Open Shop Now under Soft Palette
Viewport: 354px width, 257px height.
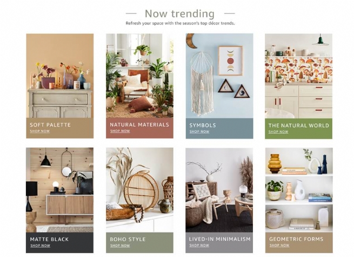pos(40,131)
